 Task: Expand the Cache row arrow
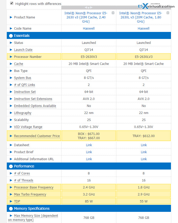(11, 64)
